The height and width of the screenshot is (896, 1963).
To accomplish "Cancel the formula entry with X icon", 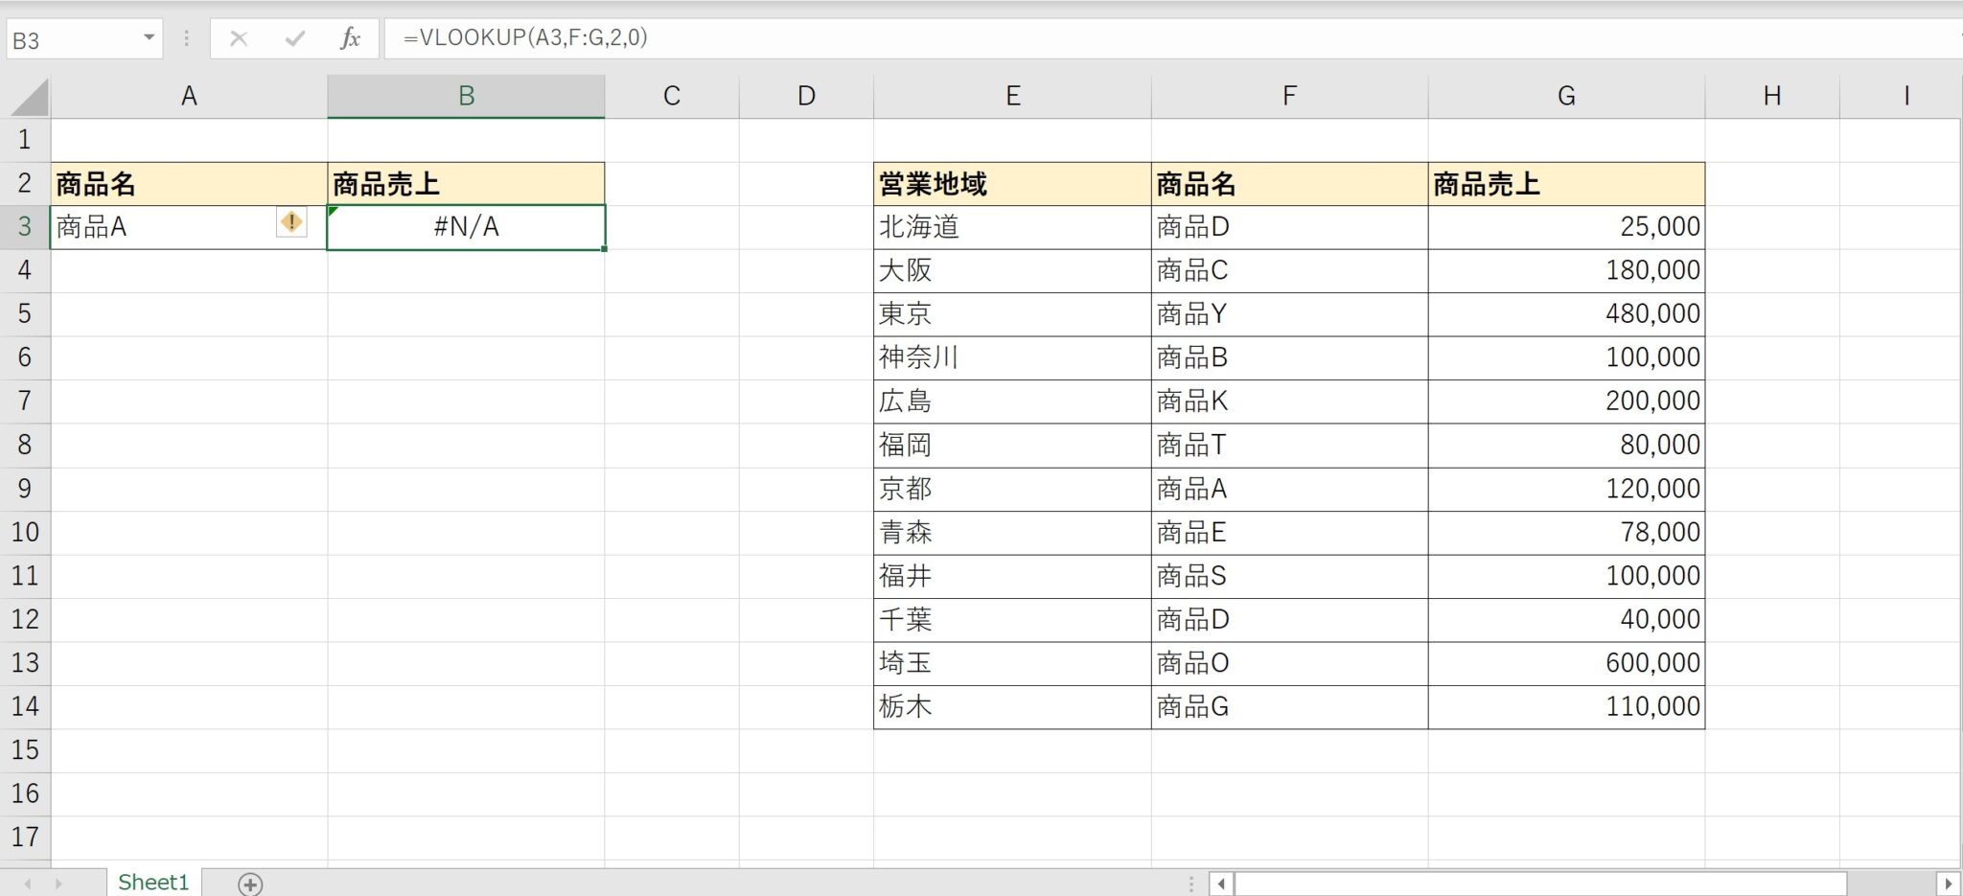I will (239, 38).
